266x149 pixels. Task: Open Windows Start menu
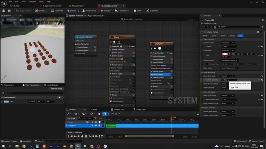click(x=3, y=146)
